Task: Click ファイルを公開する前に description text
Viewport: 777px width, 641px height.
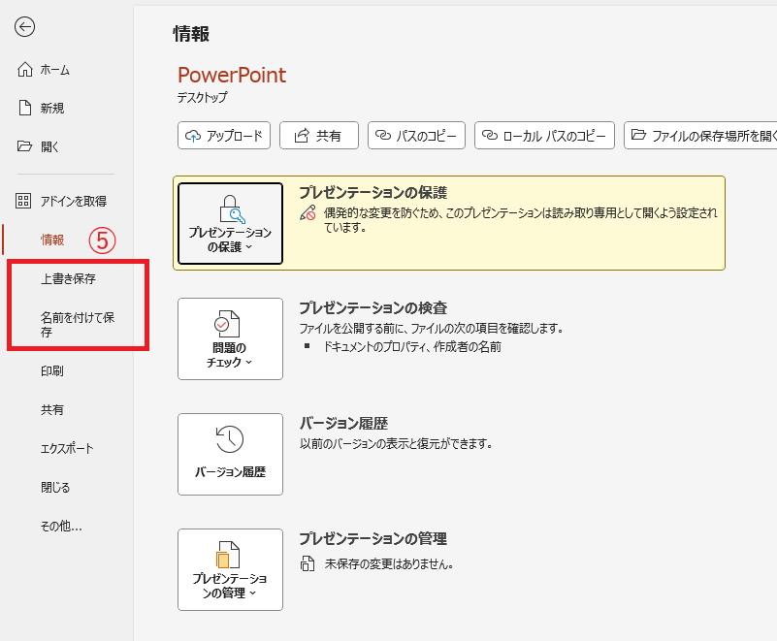Action: pos(431,328)
